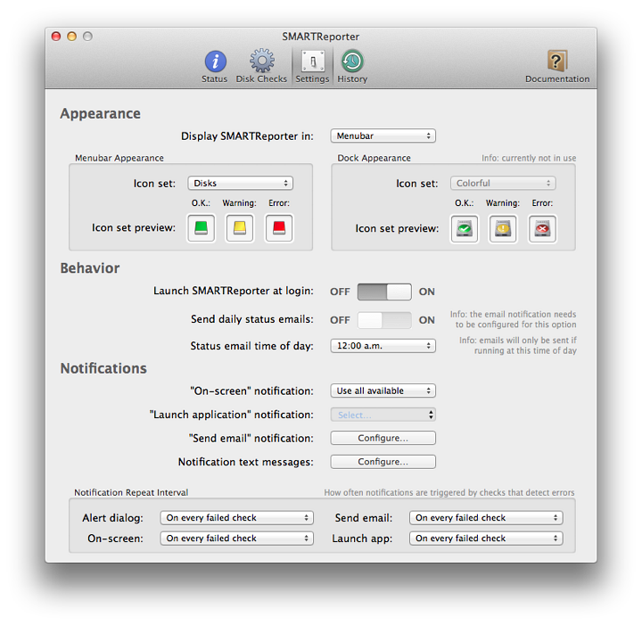Click the SMARTReporter window title
Screen dimensions: 642x625
pos(321,37)
